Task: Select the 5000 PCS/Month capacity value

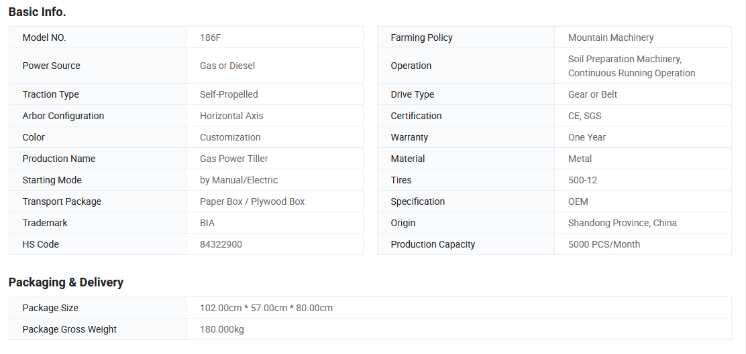Action: (604, 244)
